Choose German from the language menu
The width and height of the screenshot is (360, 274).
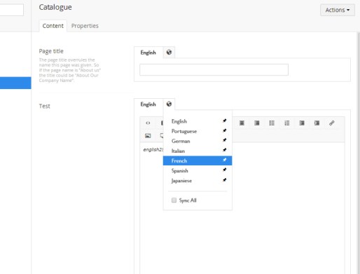pyautogui.click(x=181, y=141)
